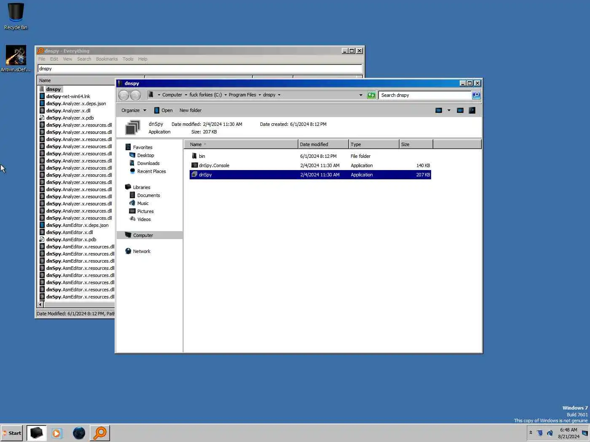
Task: Open the Bookmarks menu in Everything
Action: [x=107, y=59]
